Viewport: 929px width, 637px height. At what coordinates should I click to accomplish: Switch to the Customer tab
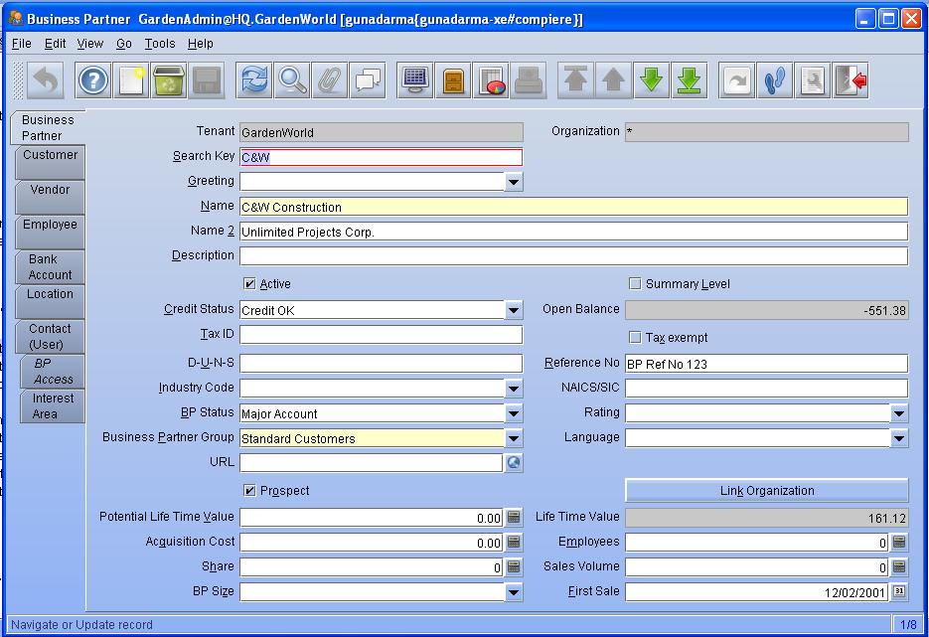pyautogui.click(x=51, y=162)
